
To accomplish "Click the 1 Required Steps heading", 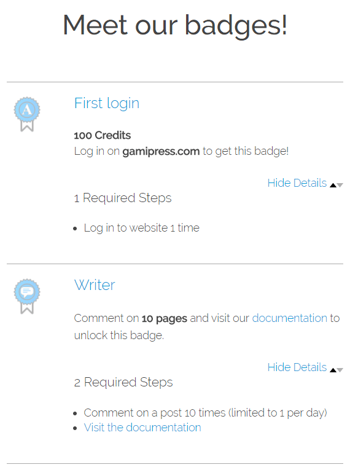I will [123, 198].
